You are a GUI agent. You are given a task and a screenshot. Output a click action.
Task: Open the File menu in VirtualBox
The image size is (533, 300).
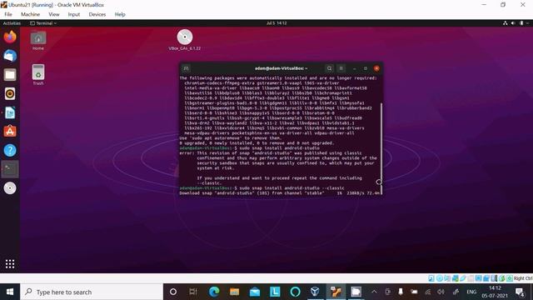click(x=8, y=14)
